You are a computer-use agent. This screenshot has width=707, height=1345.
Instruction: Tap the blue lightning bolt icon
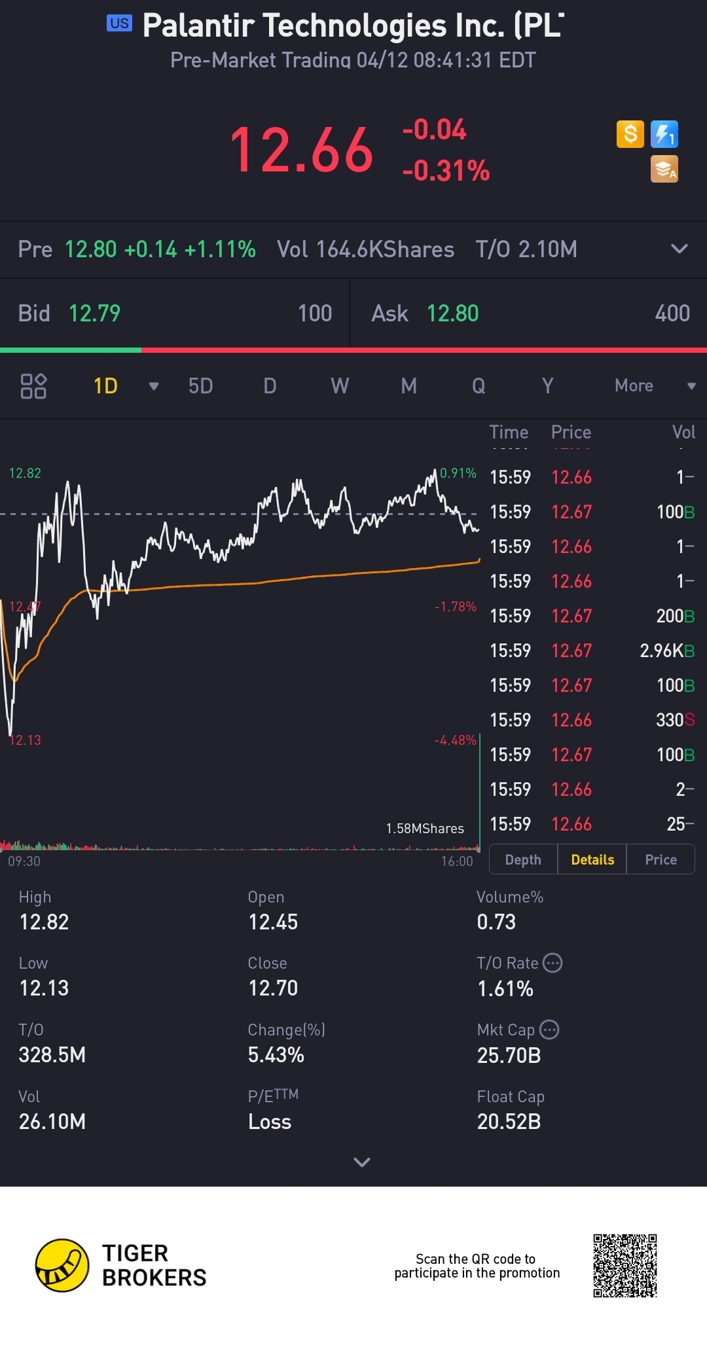click(664, 134)
